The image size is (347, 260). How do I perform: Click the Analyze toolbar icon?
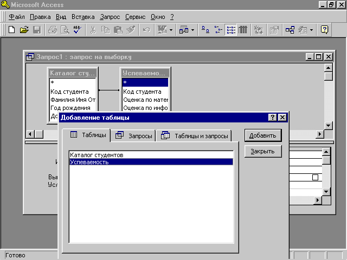pyautogui.click(x=184, y=30)
